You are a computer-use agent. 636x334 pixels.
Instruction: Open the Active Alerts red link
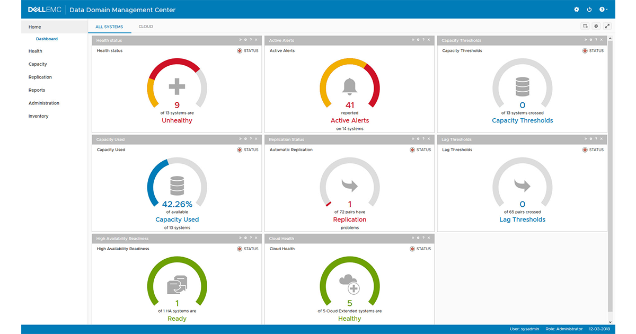pos(350,120)
